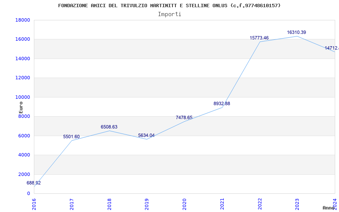Select the 16310.39 data label

(296, 33)
